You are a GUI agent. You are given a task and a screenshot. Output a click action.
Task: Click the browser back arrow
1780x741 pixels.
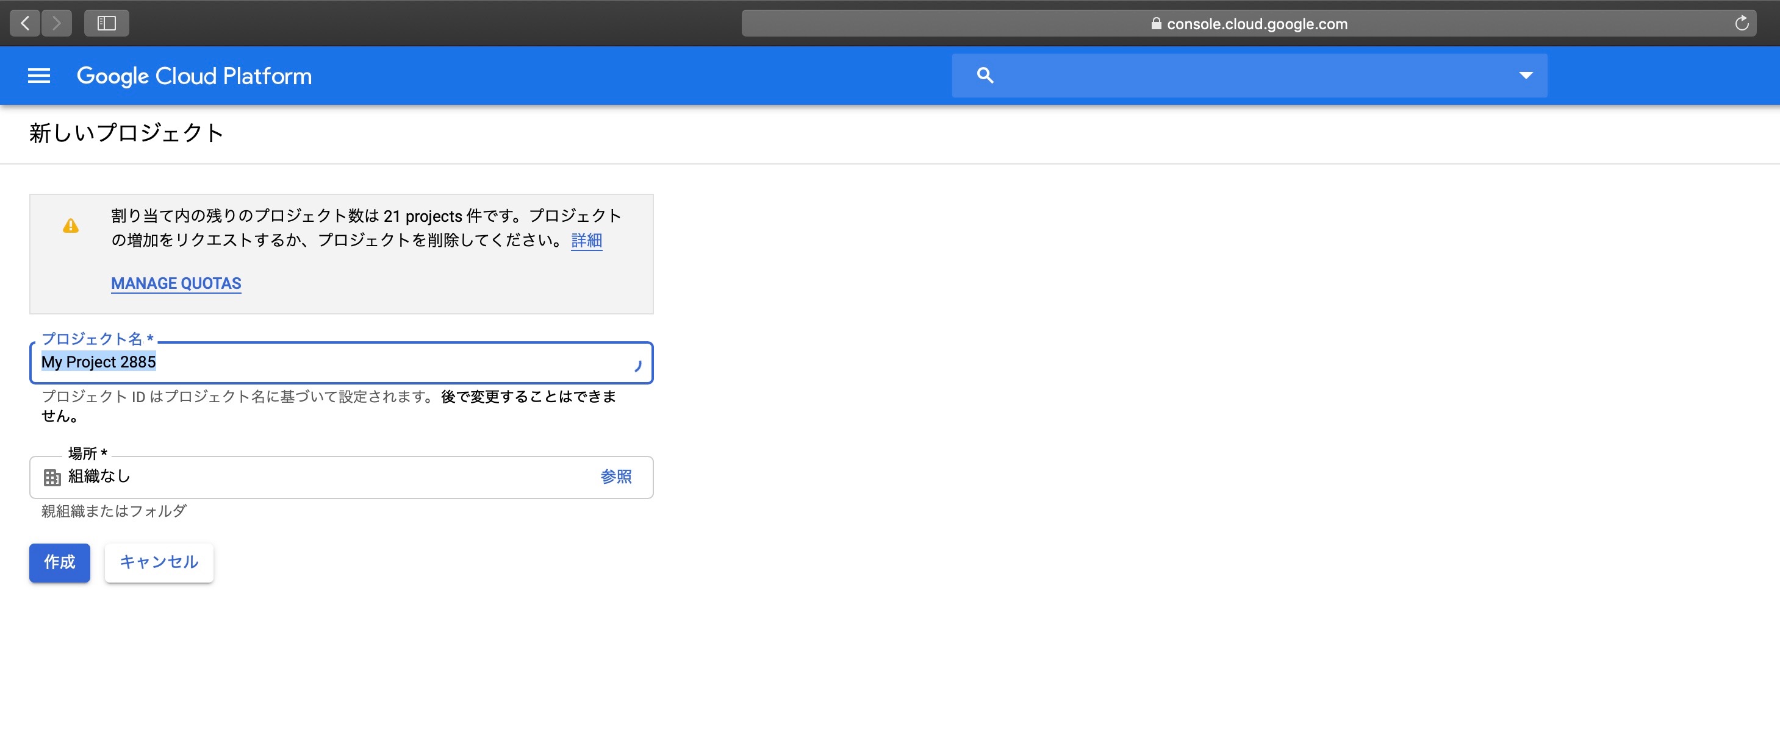pos(24,23)
